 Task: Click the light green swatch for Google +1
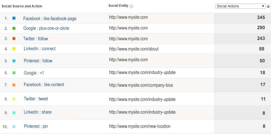tap(14, 73)
